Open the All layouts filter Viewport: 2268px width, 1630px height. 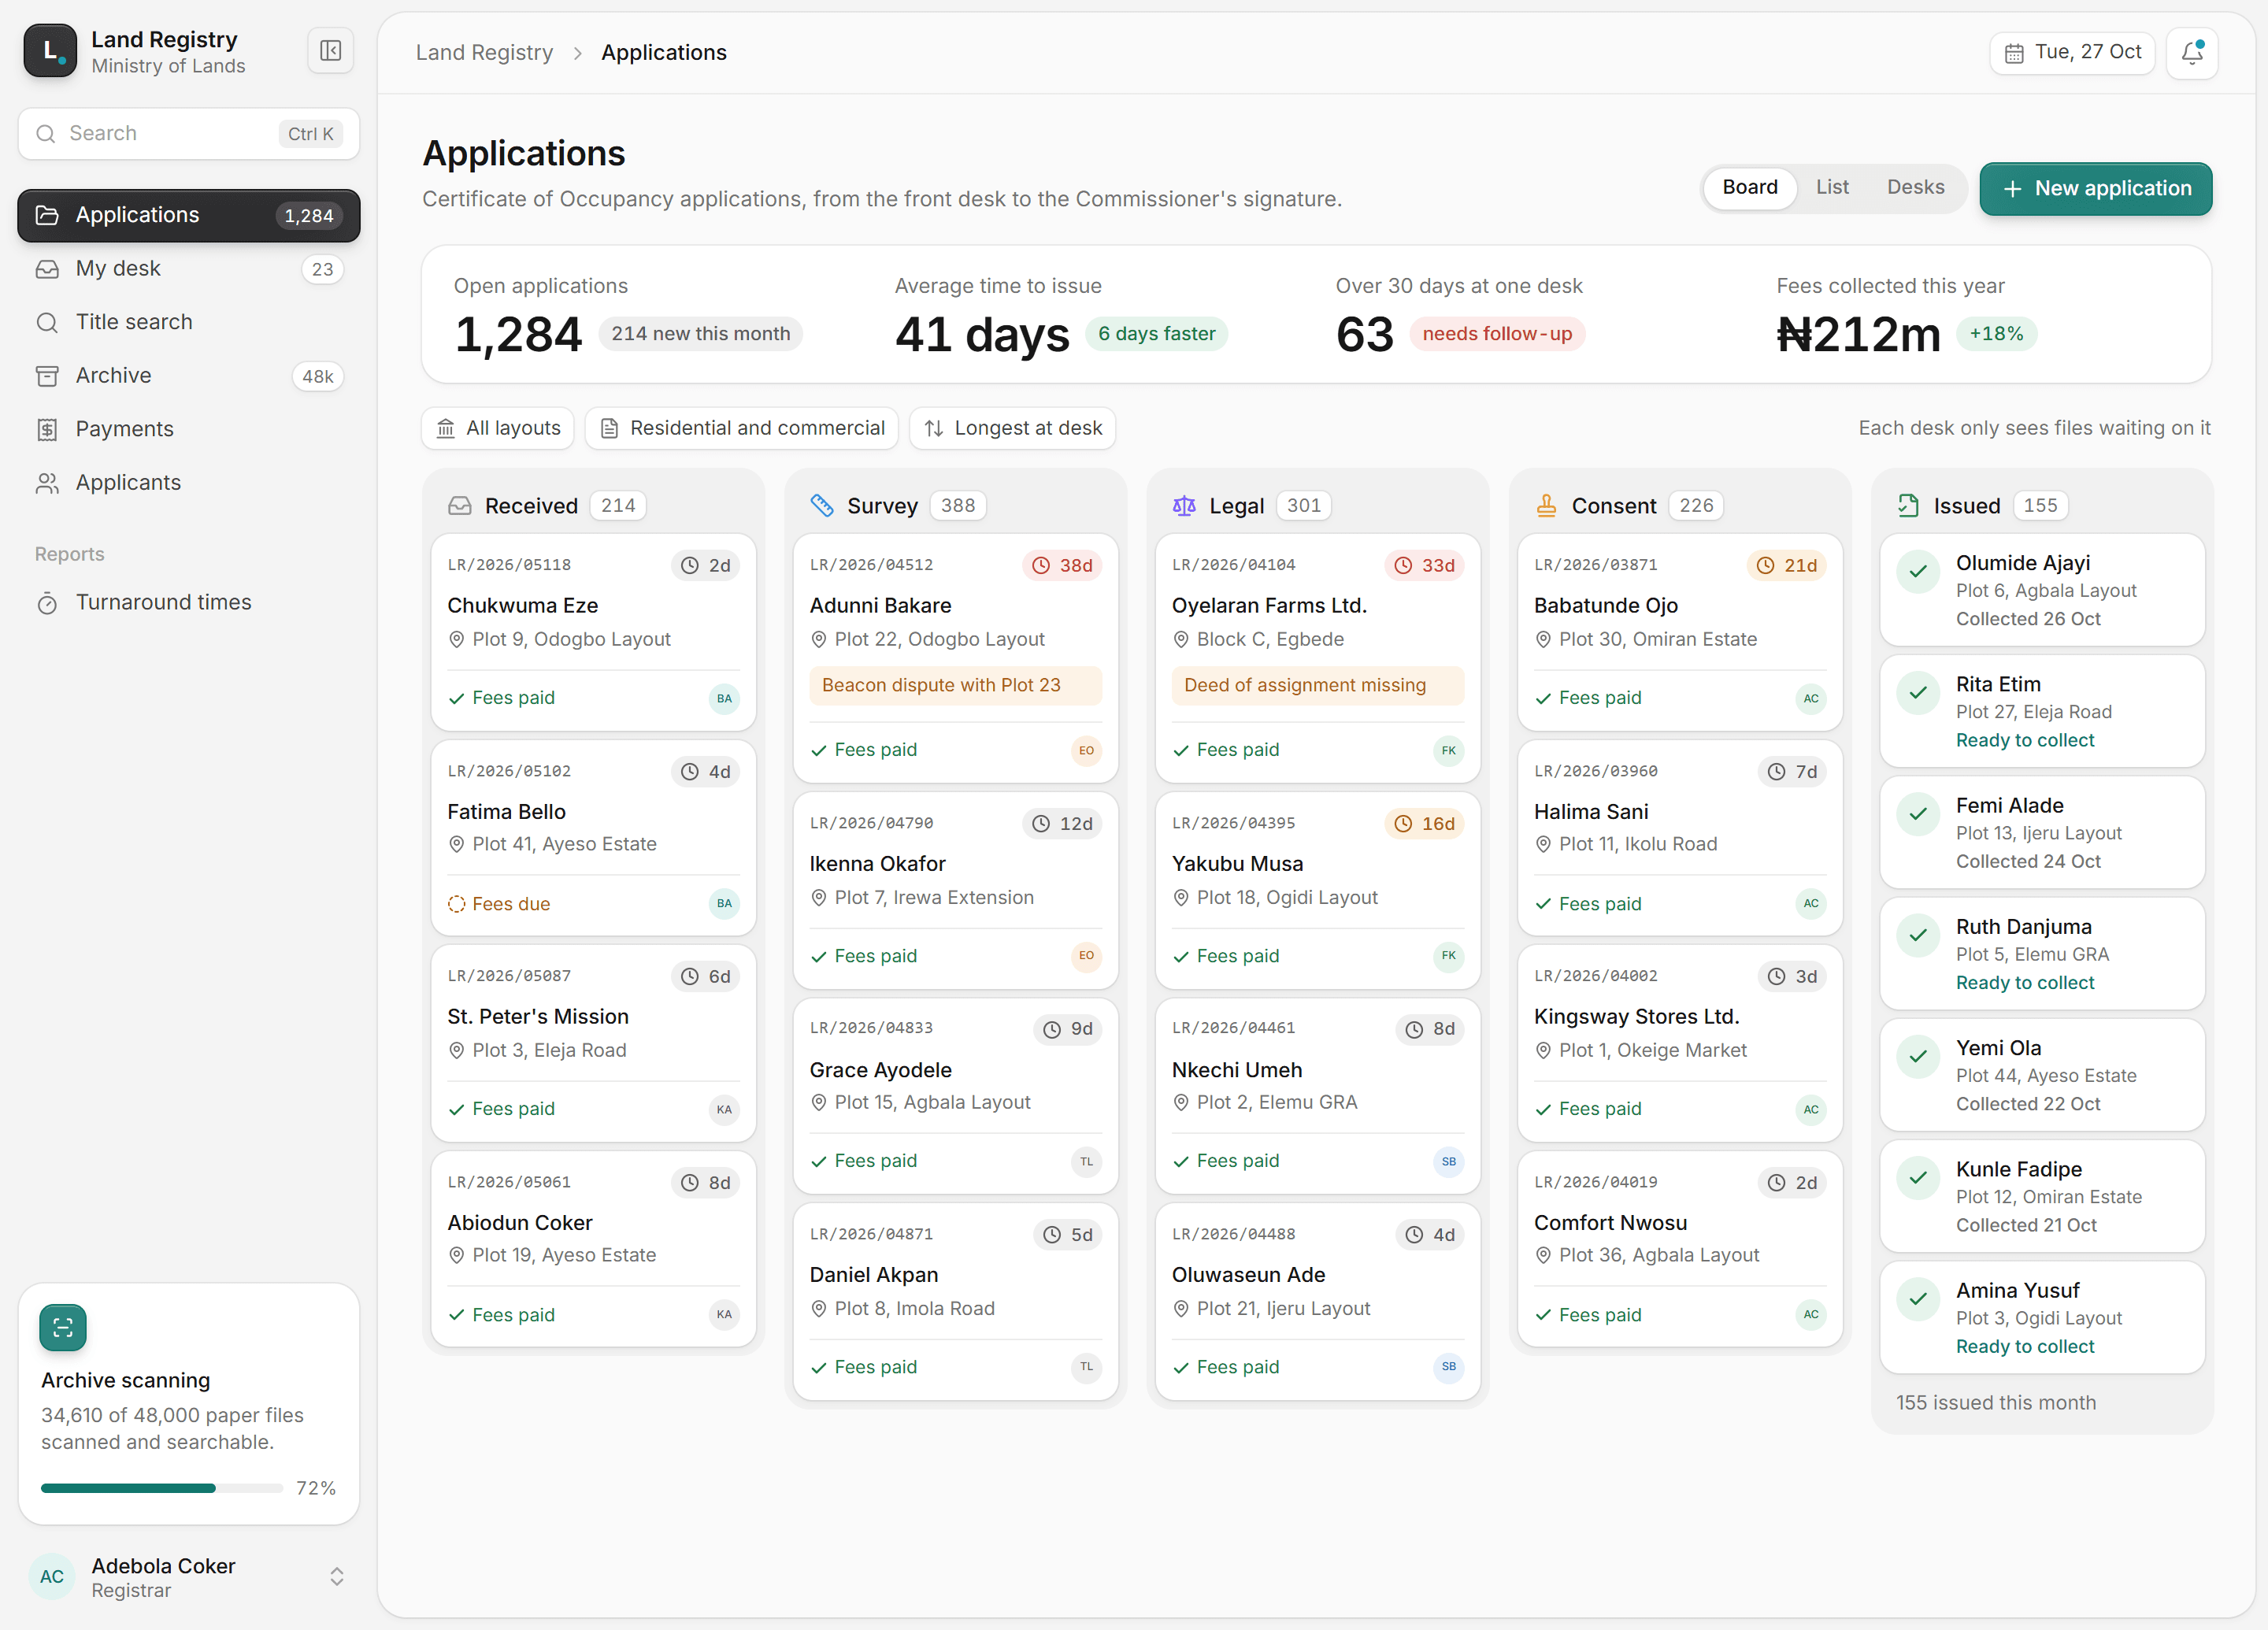coord(498,428)
